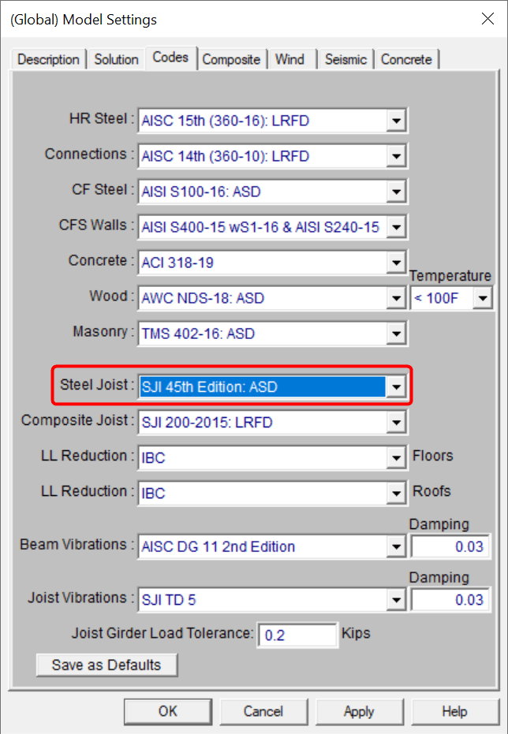
Task: Open the Wood Temperature dropdown
Action: pos(481,299)
